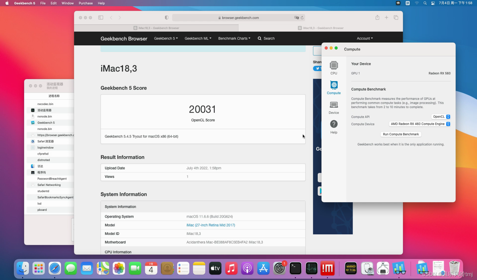Open Control Center in menu bar

(x=433, y=3)
